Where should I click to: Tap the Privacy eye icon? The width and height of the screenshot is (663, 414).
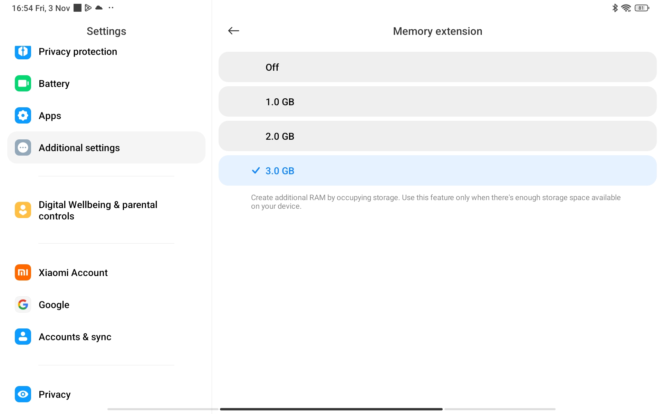(23, 394)
